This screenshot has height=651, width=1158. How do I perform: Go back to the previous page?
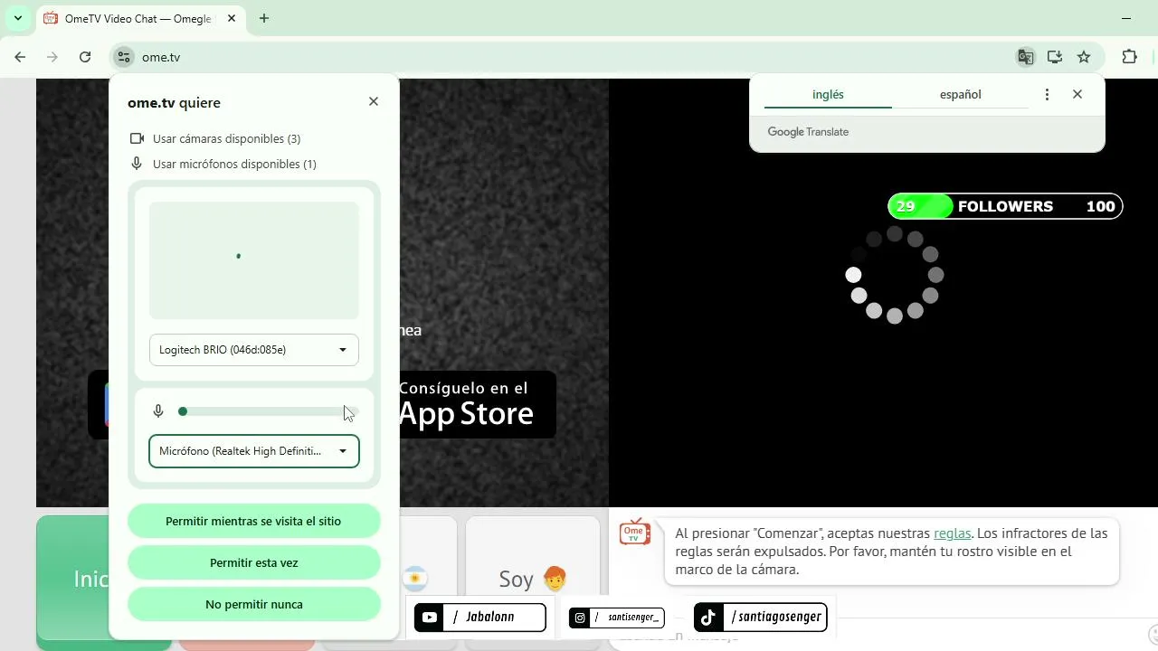tap(20, 57)
